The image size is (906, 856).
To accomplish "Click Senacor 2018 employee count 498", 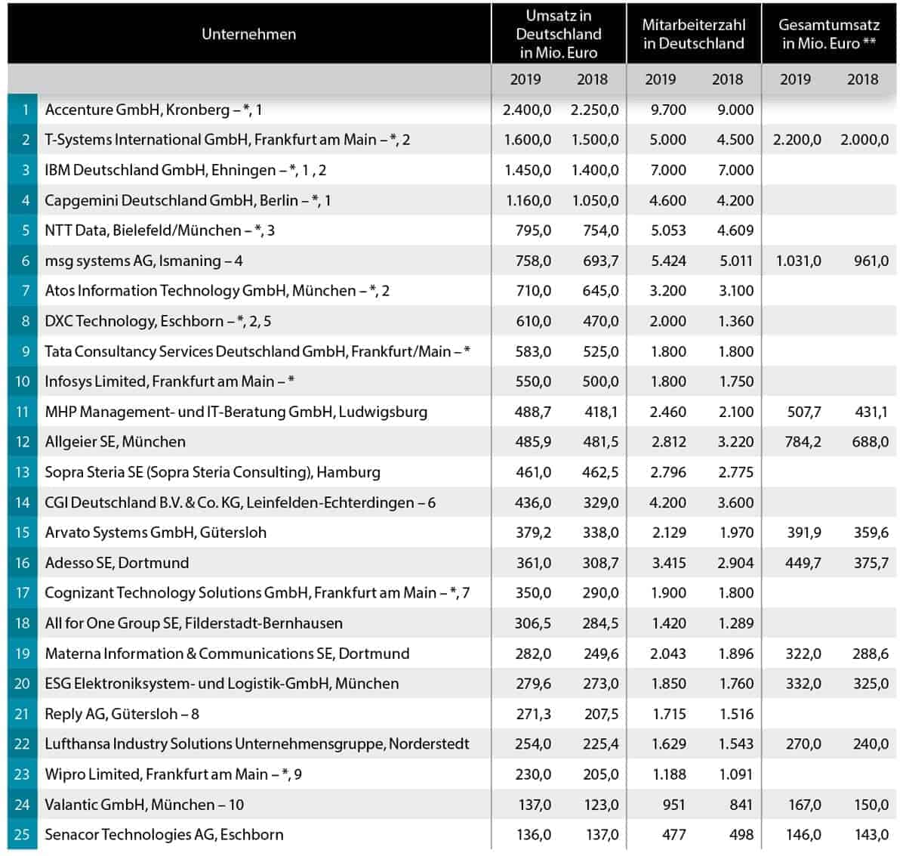I will point(741,835).
